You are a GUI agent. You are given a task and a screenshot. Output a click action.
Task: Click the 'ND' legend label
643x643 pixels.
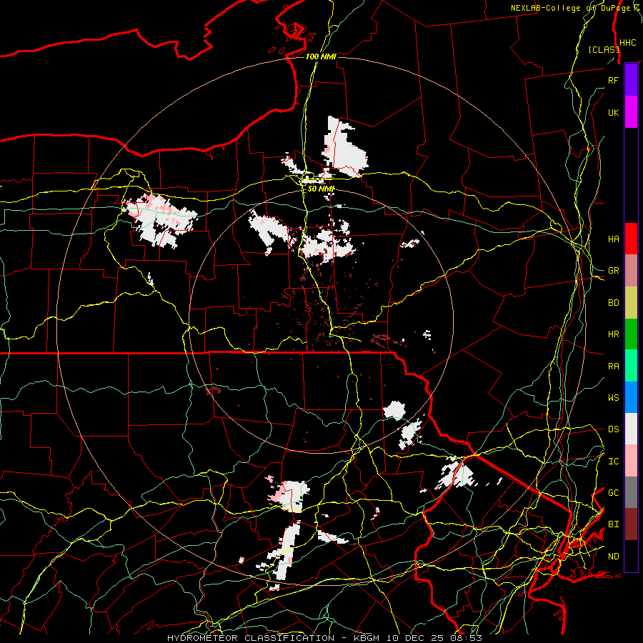613,556
